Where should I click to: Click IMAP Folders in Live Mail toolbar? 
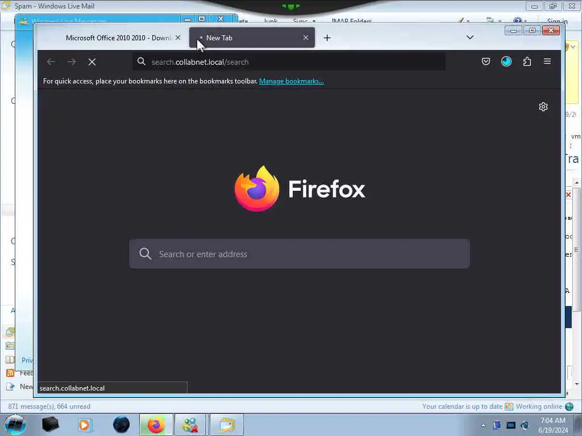[x=351, y=21]
